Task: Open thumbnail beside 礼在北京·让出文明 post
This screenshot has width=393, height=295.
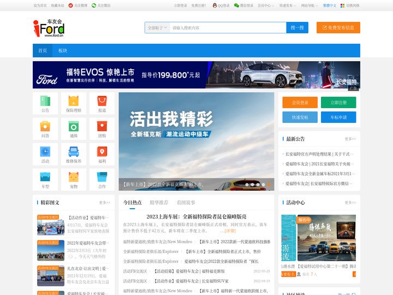Action: [51, 276]
